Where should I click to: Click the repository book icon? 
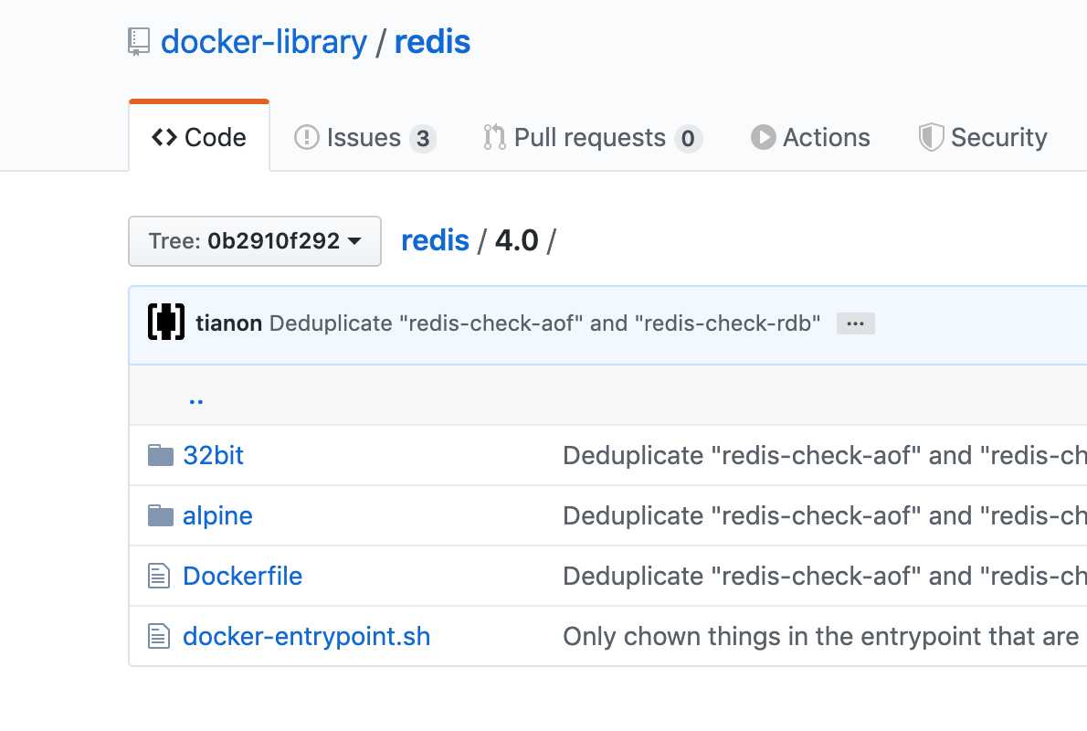click(139, 42)
